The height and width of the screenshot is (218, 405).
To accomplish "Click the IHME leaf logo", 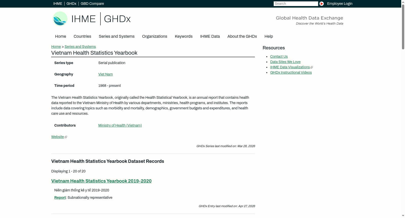I will pos(60,19).
